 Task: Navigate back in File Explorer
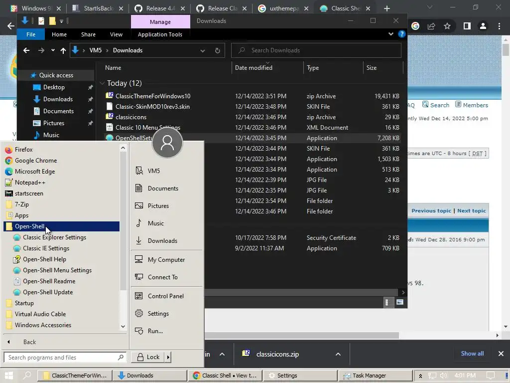click(x=26, y=50)
